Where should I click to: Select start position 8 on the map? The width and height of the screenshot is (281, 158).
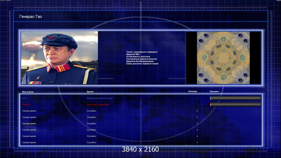[x=201, y=75]
